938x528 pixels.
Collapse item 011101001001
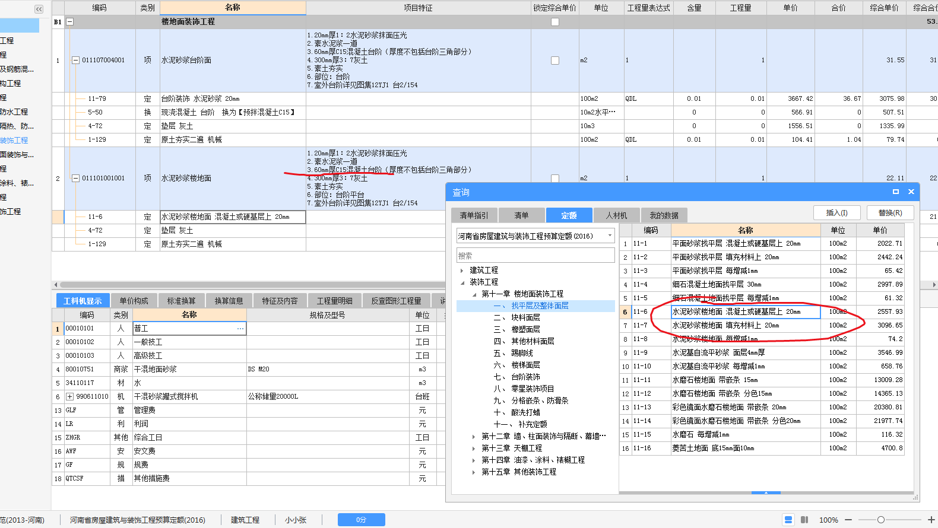click(75, 178)
